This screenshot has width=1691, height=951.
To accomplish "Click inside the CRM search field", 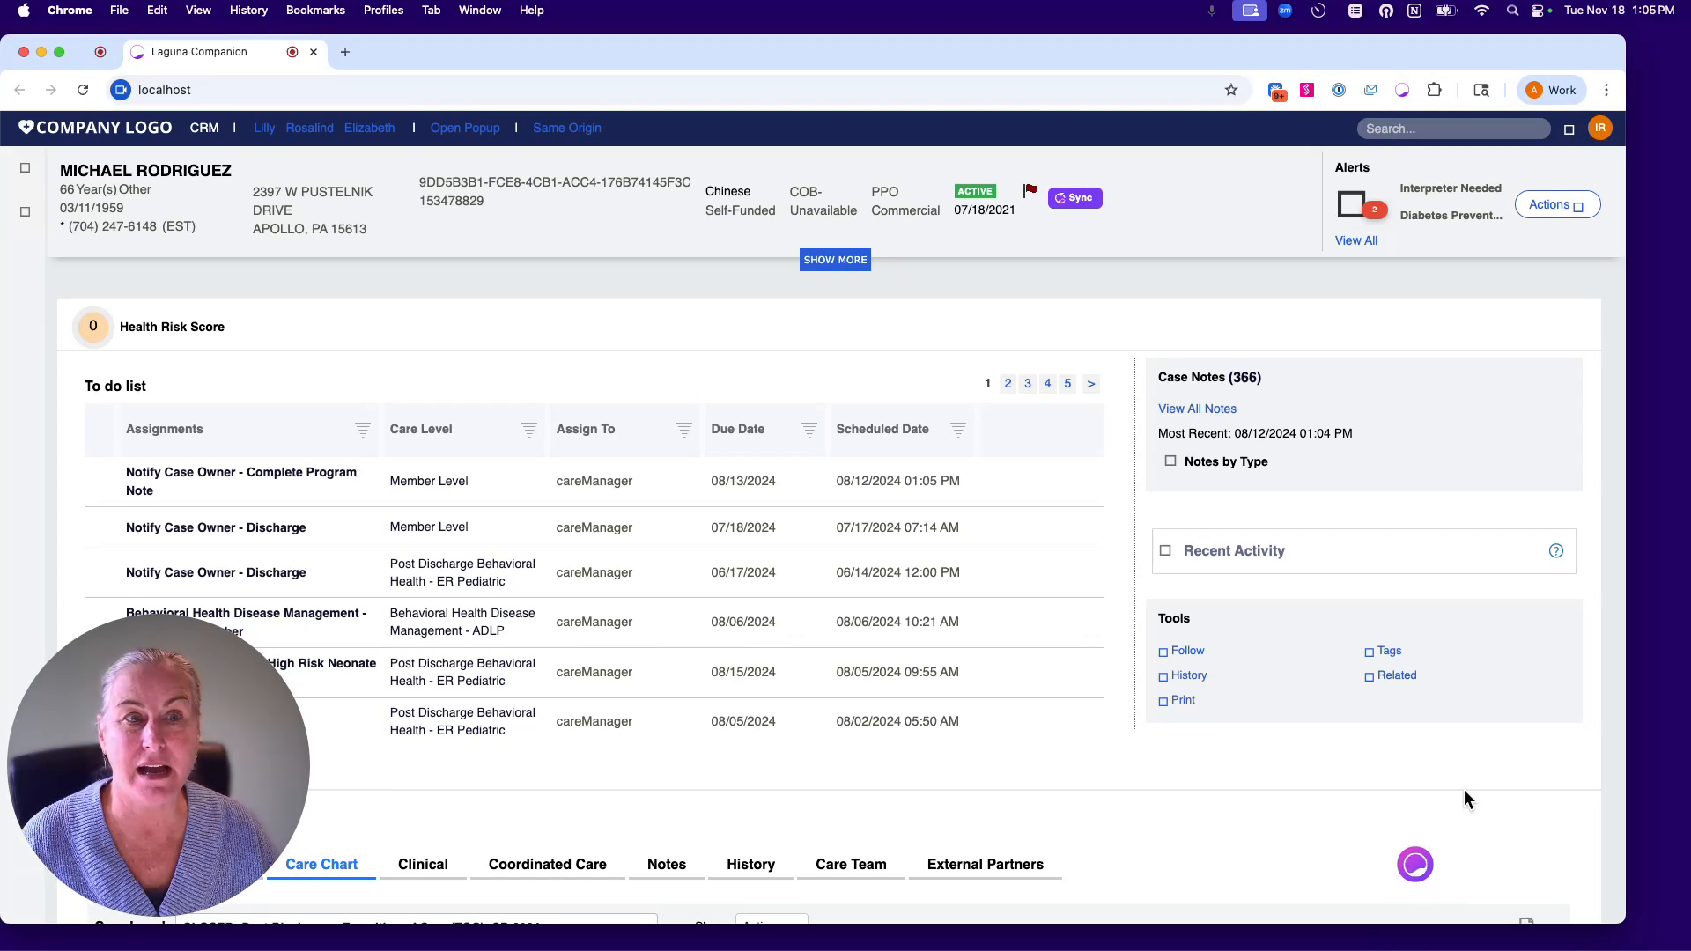I will click(1453, 128).
